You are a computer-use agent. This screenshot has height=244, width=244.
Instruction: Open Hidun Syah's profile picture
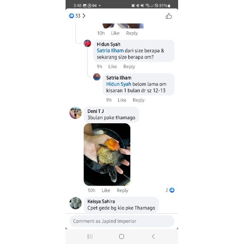pyautogui.click(x=88, y=43)
